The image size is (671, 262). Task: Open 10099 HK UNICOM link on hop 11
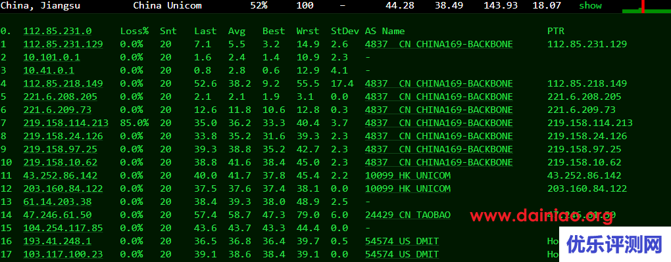coord(408,176)
